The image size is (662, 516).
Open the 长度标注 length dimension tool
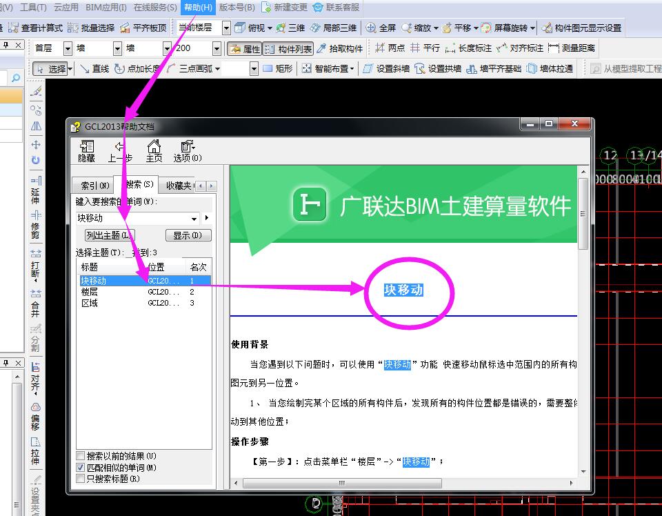pyautogui.click(x=468, y=48)
